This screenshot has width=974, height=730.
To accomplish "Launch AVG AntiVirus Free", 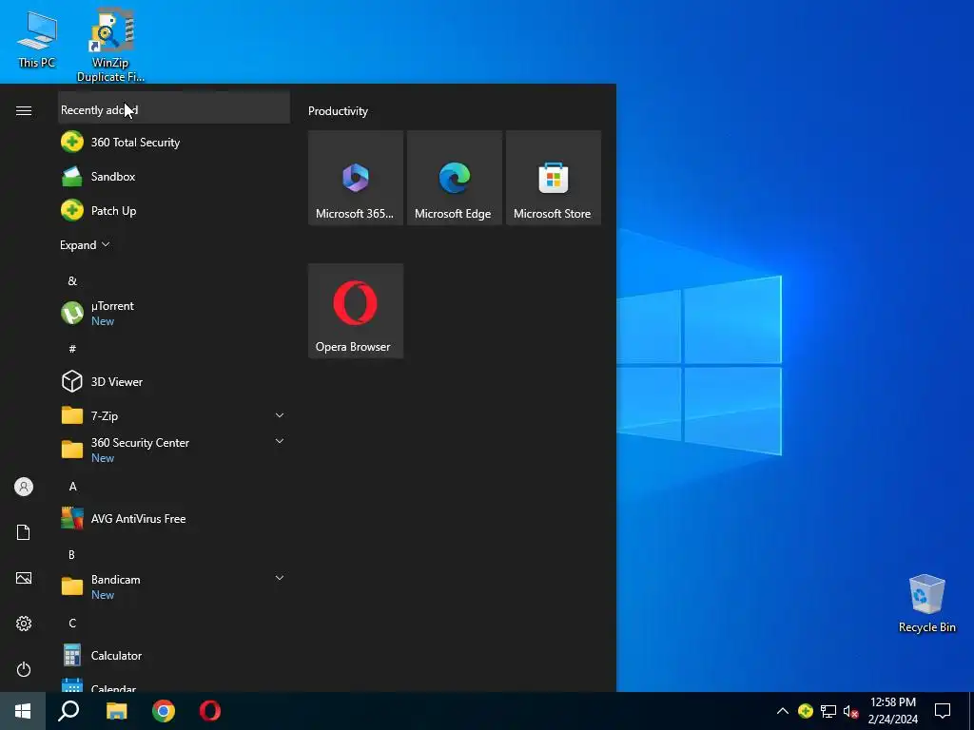I will click(x=174, y=518).
